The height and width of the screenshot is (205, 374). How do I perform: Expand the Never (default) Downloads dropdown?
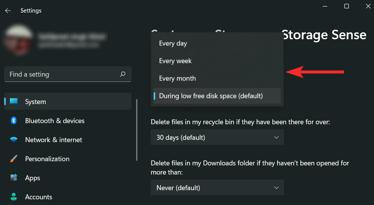point(217,187)
